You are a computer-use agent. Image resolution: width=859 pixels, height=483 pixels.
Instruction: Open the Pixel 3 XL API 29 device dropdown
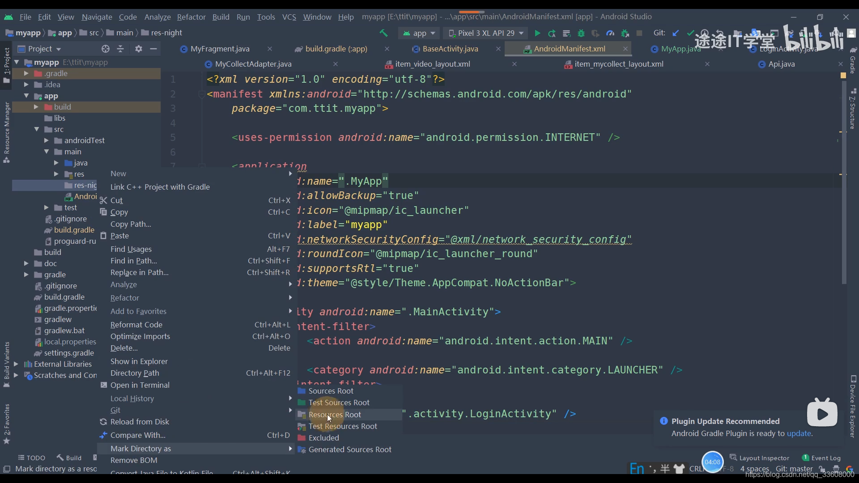pyautogui.click(x=486, y=33)
